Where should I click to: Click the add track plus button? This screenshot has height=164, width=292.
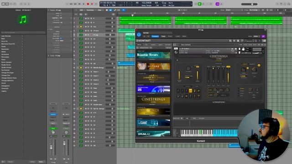(76, 14)
